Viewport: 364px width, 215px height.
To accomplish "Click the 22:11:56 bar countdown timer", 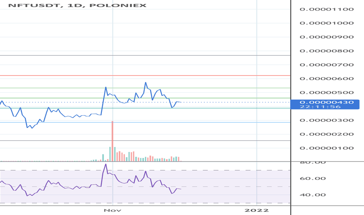I will (320, 107).
